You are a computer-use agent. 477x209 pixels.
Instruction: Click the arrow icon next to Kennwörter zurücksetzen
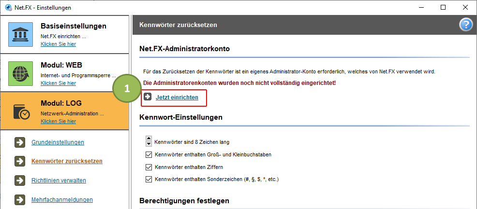(x=19, y=161)
